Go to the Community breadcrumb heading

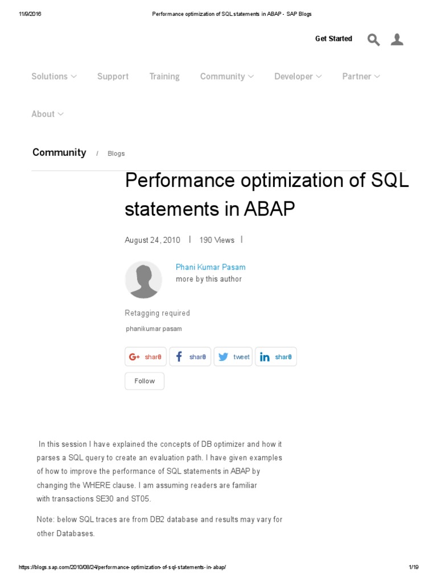click(59, 152)
